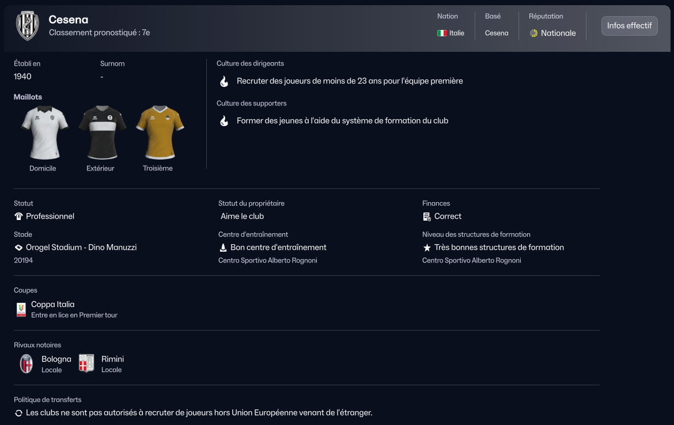The height and width of the screenshot is (425, 674).
Task: Click flame icon beside Culture des dirigeants
Action: coord(224,82)
